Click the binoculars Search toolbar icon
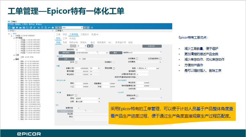The width and height of the screenshot is (246, 137). coord(53,27)
